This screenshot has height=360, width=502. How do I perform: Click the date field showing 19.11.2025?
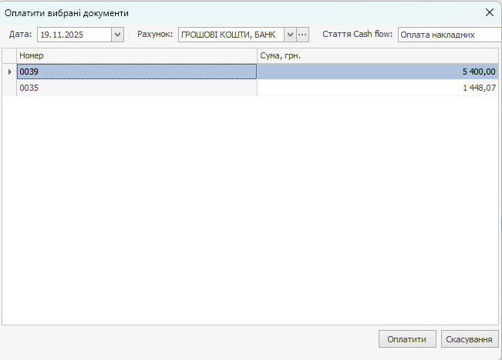pos(74,35)
